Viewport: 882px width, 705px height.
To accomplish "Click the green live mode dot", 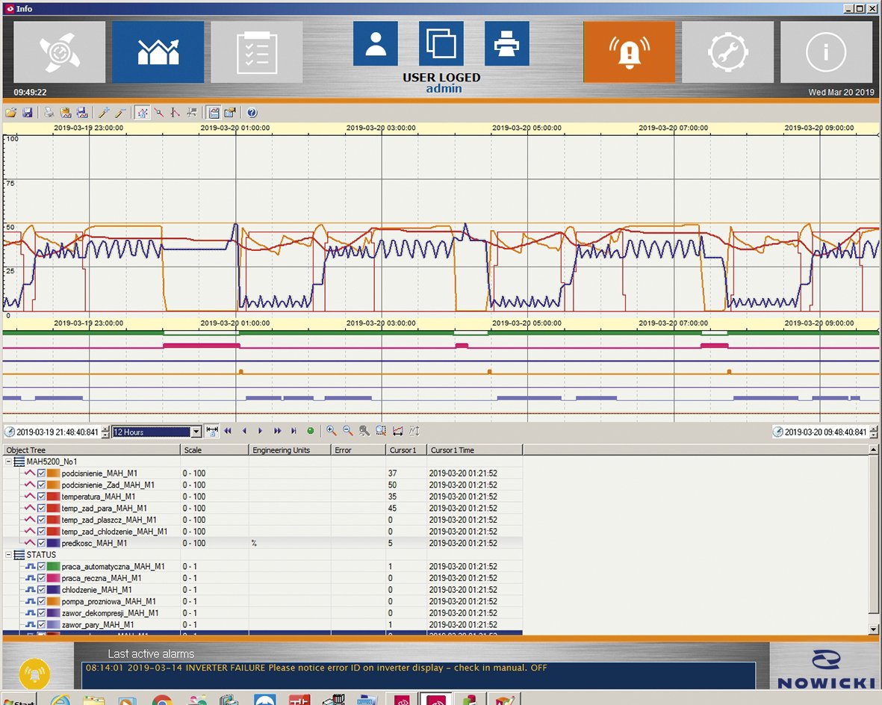I will coord(311,431).
